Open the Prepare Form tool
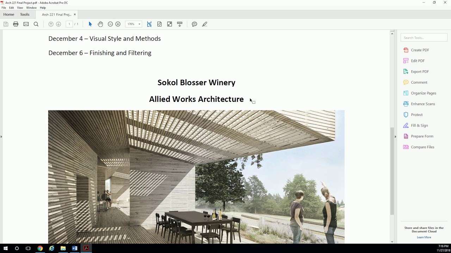Screen dimensions: 451x253 [x=422, y=136]
